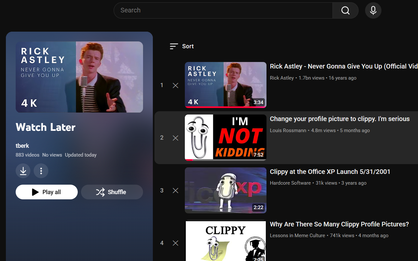The width and height of the screenshot is (418, 261).
Task: Click the 883 videos count text
Action: 27,155
